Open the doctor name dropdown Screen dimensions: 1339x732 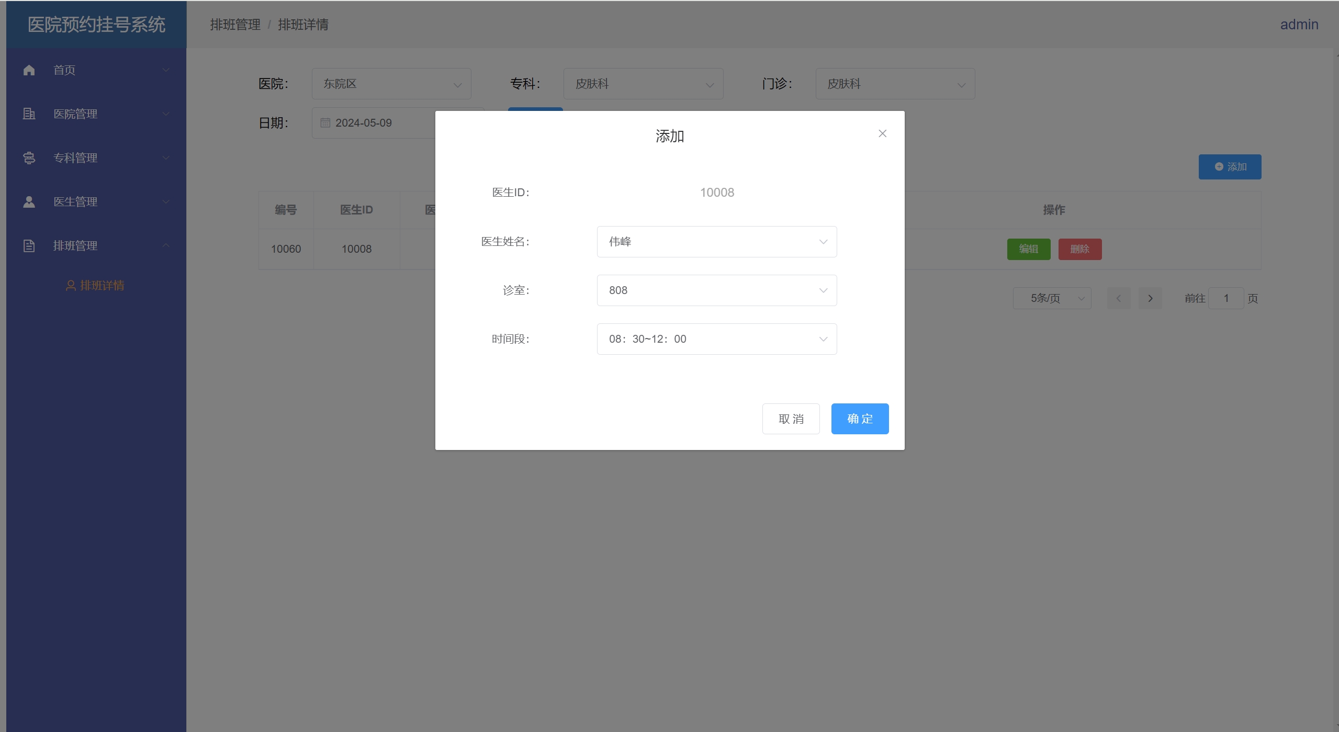[716, 242]
